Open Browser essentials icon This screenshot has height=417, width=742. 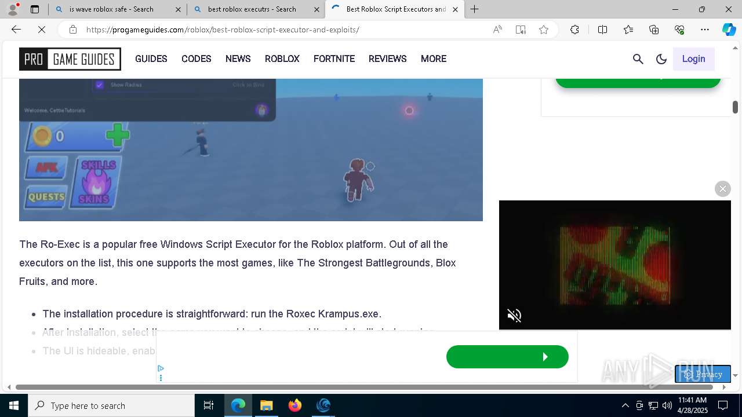coord(679,30)
